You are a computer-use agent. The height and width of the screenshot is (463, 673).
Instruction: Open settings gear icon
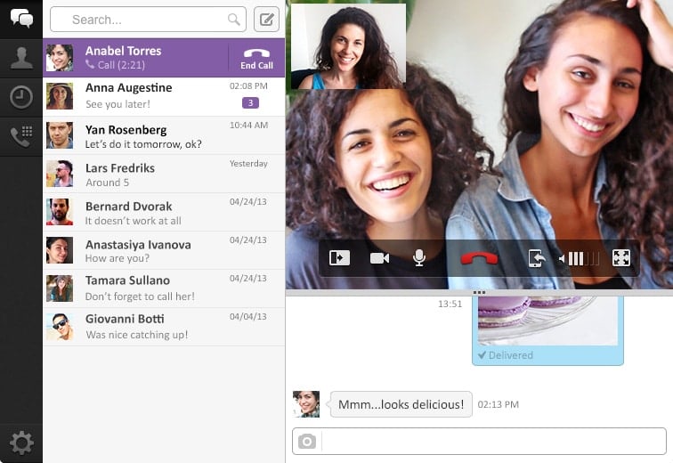point(20,442)
